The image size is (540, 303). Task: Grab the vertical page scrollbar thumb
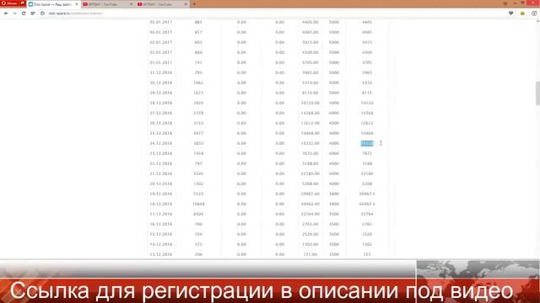[x=537, y=93]
